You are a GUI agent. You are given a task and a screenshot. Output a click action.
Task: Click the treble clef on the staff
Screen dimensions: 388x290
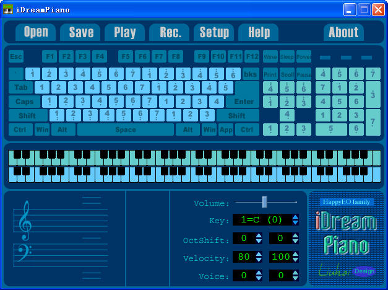pos(25,221)
